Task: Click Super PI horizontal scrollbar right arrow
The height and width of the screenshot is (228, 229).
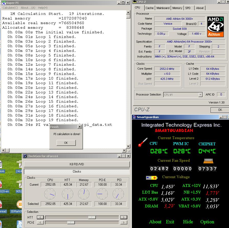Action: click(124, 150)
